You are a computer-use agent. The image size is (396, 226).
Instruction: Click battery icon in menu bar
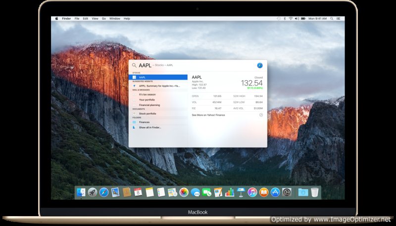click(303, 19)
